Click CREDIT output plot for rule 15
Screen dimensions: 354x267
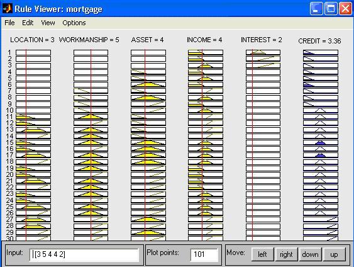tap(321, 142)
